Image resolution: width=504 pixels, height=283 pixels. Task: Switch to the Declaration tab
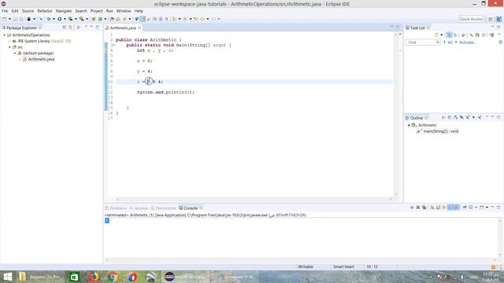[x=163, y=208]
